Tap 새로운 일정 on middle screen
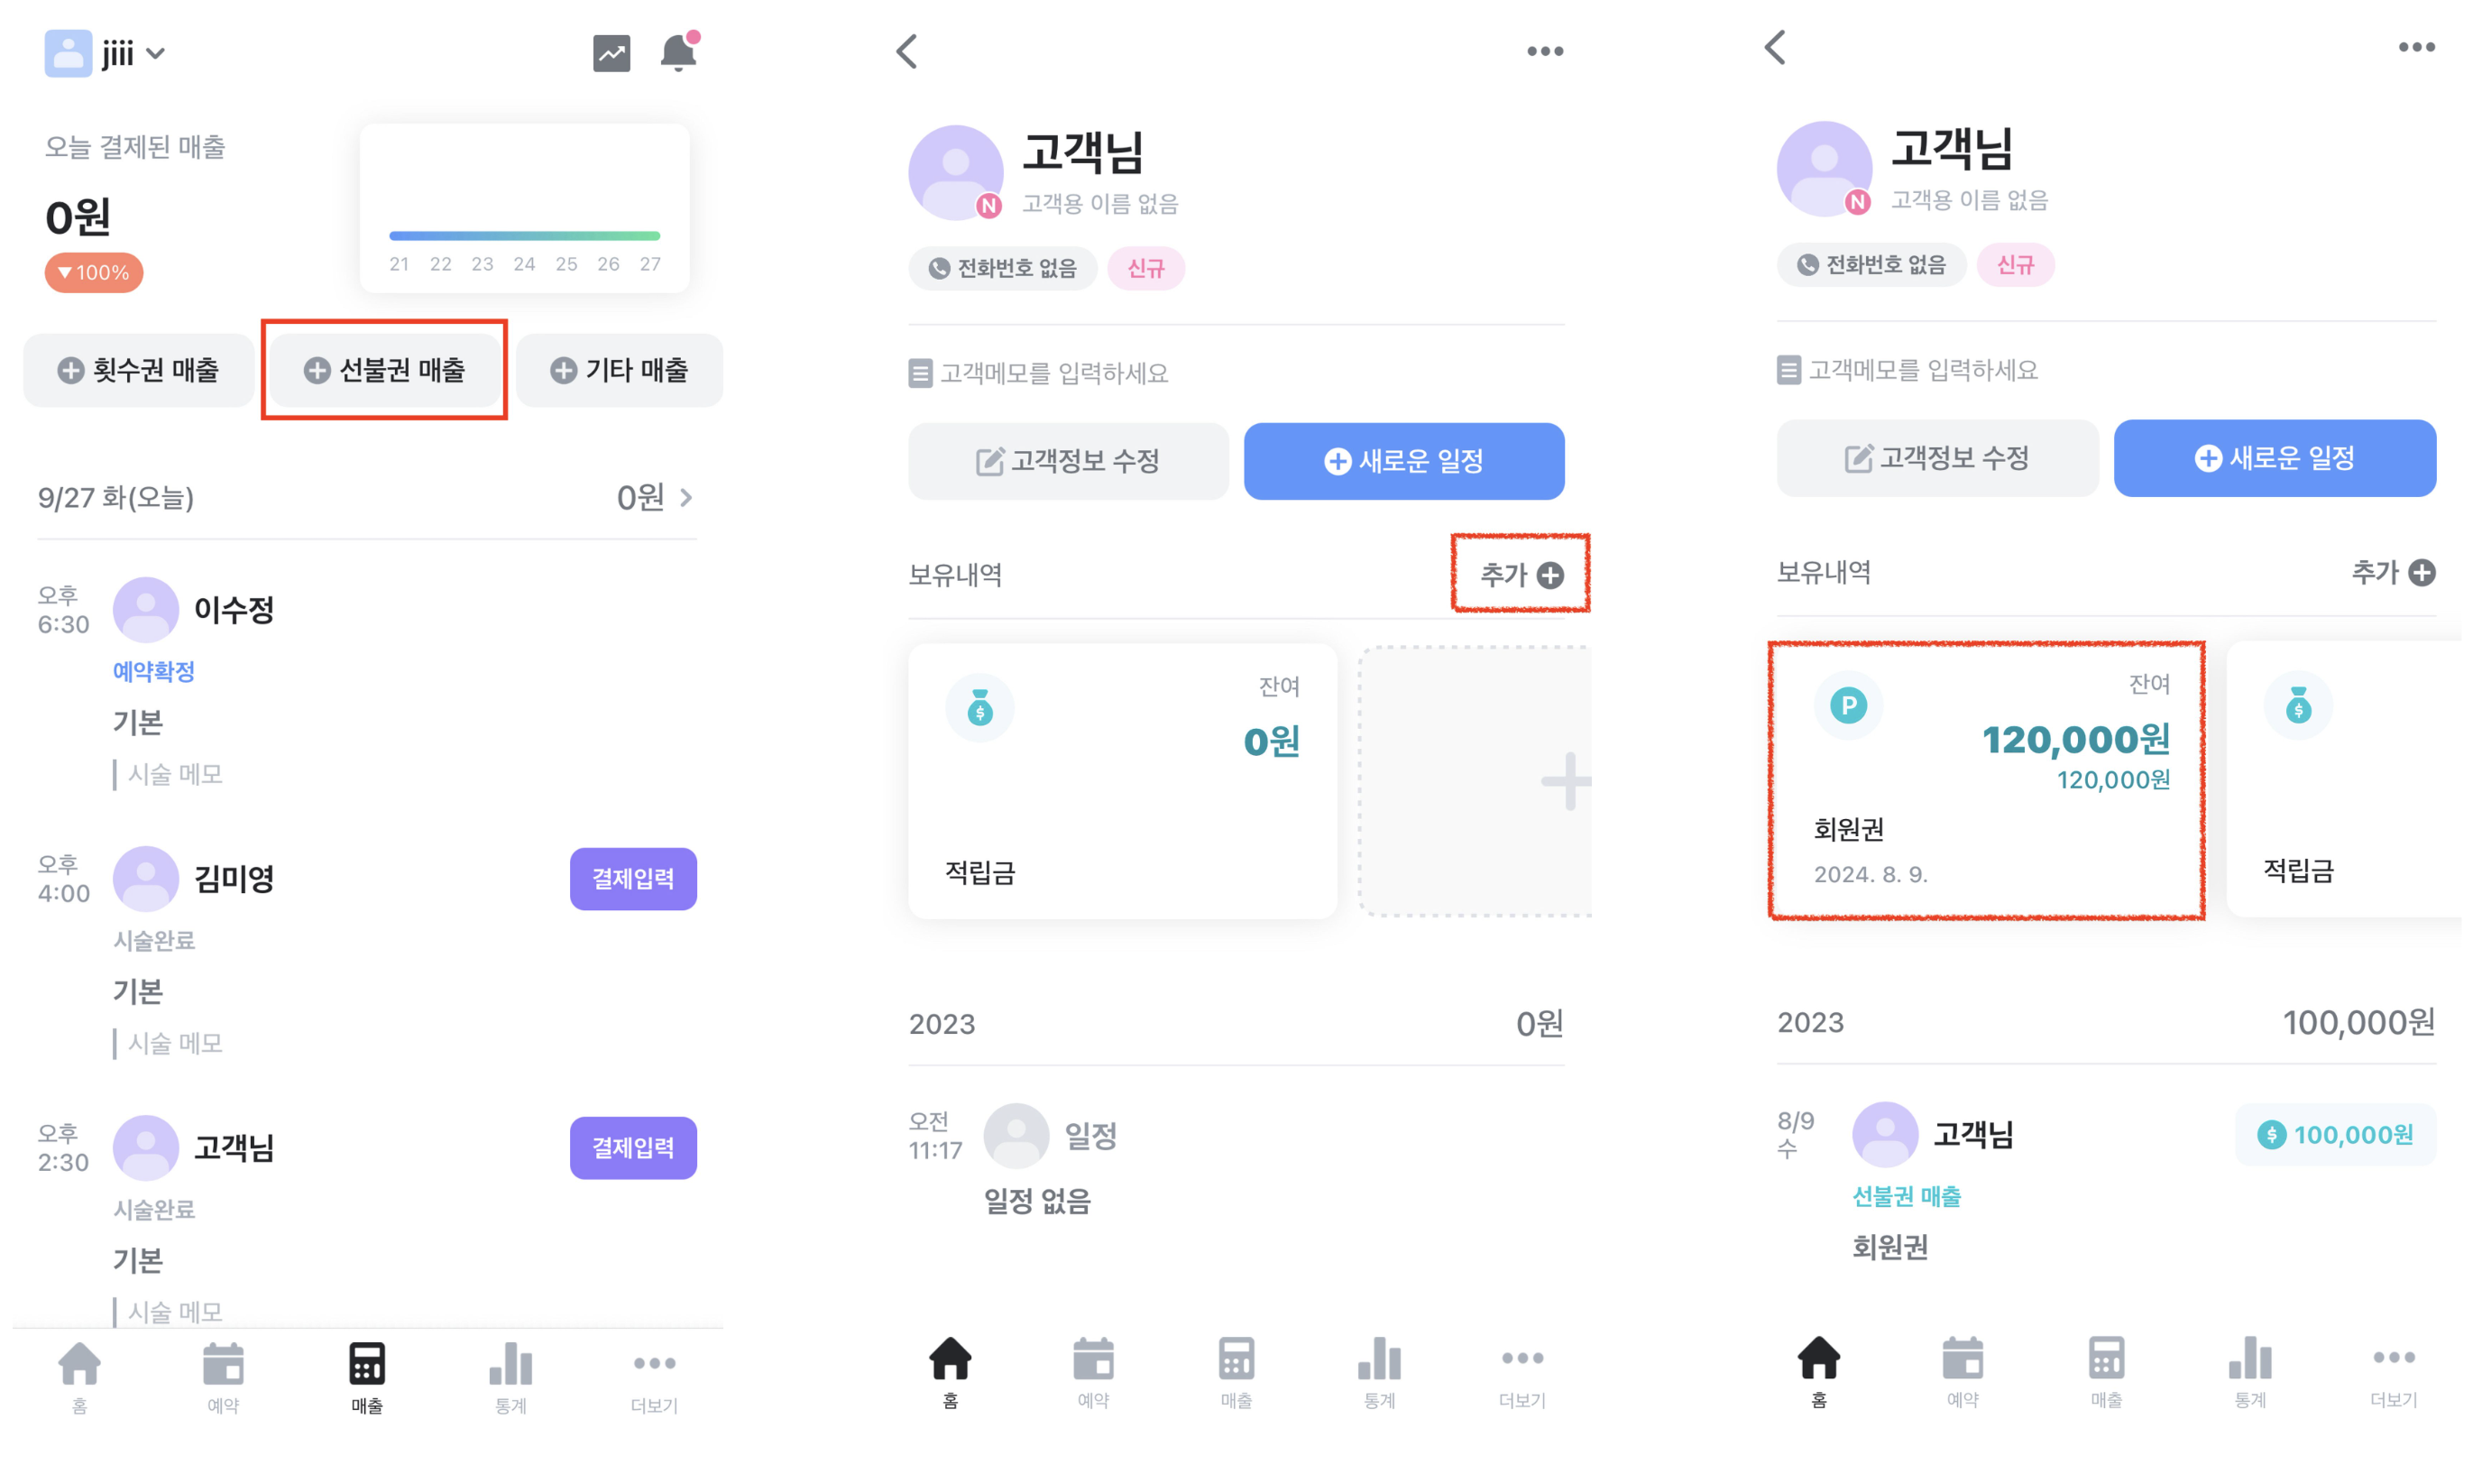2473x1465 pixels. (x=1403, y=461)
